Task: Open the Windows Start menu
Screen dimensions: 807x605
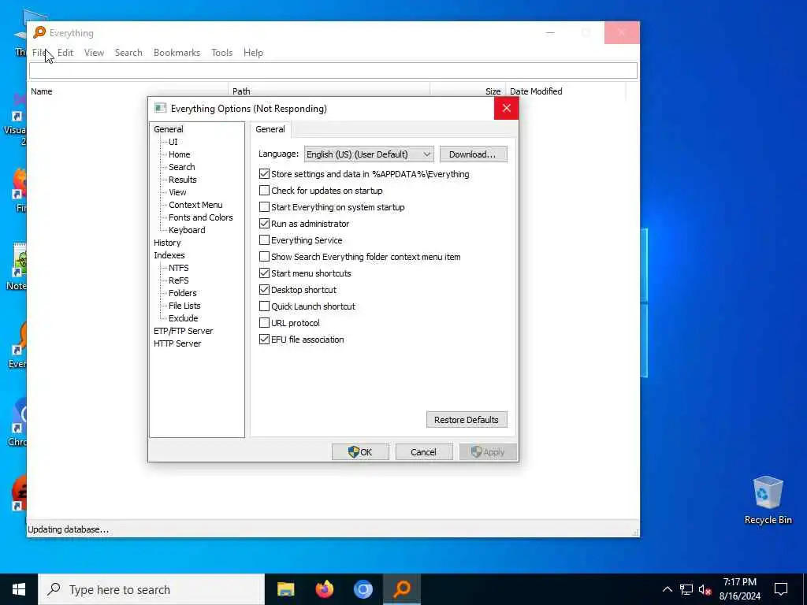Action: (x=19, y=589)
